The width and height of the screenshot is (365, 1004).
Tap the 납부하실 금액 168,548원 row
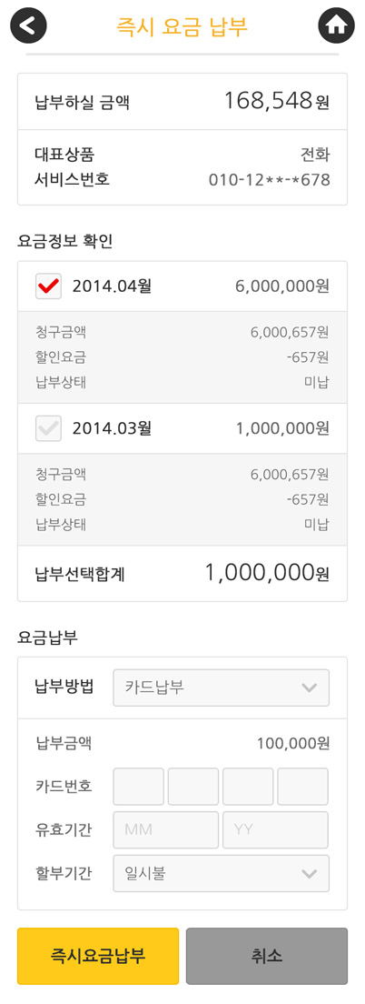[x=182, y=101]
